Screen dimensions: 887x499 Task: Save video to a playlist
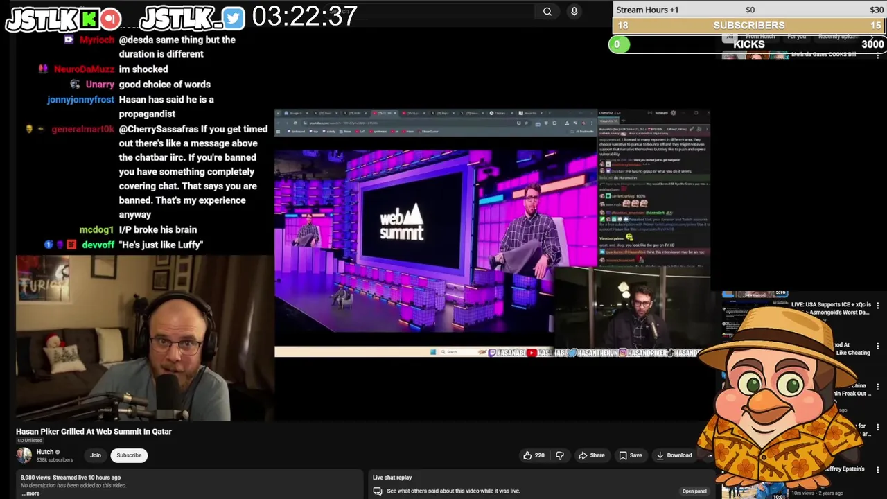coord(631,455)
